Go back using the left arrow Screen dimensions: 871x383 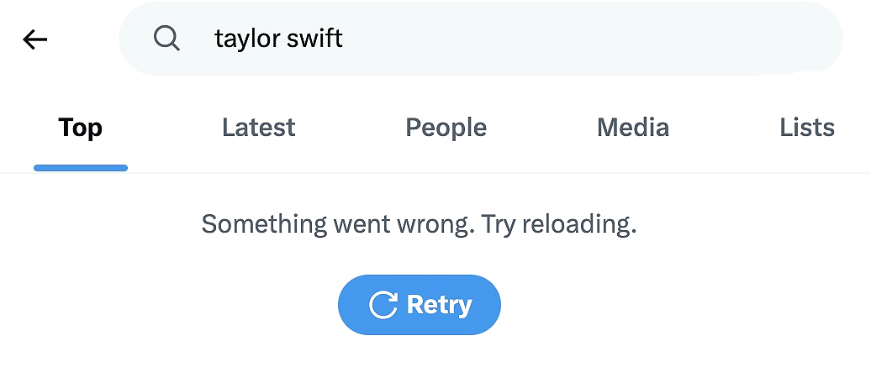[x=34, y=39]
